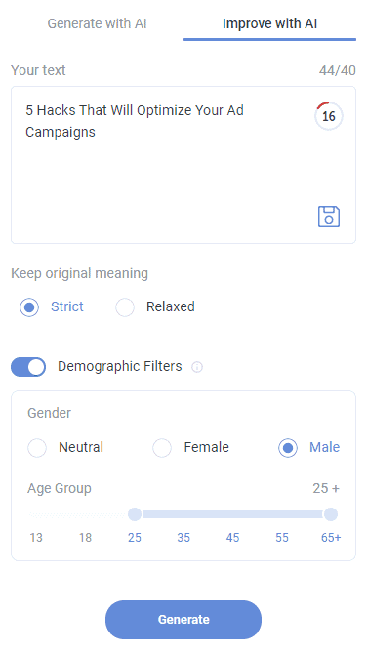Viewport: 367px width, 652px height.
Task: Click the 35 age mark label
Action: point(183,538)
